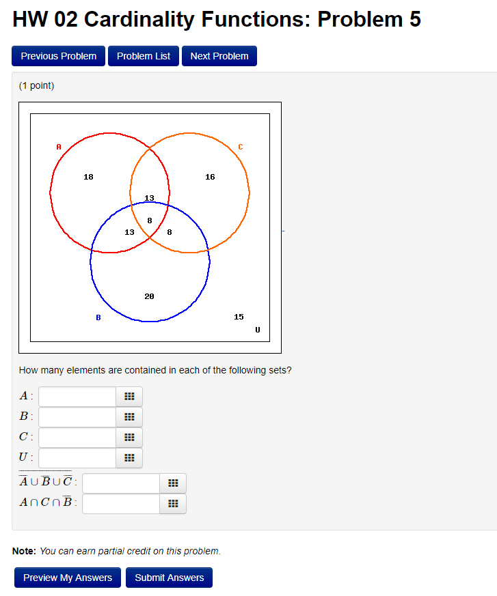Image resolution: width=497 pixels, height=596 pixels.
Task: Open the keypad for the C answer field
Action: coord(129,437)
